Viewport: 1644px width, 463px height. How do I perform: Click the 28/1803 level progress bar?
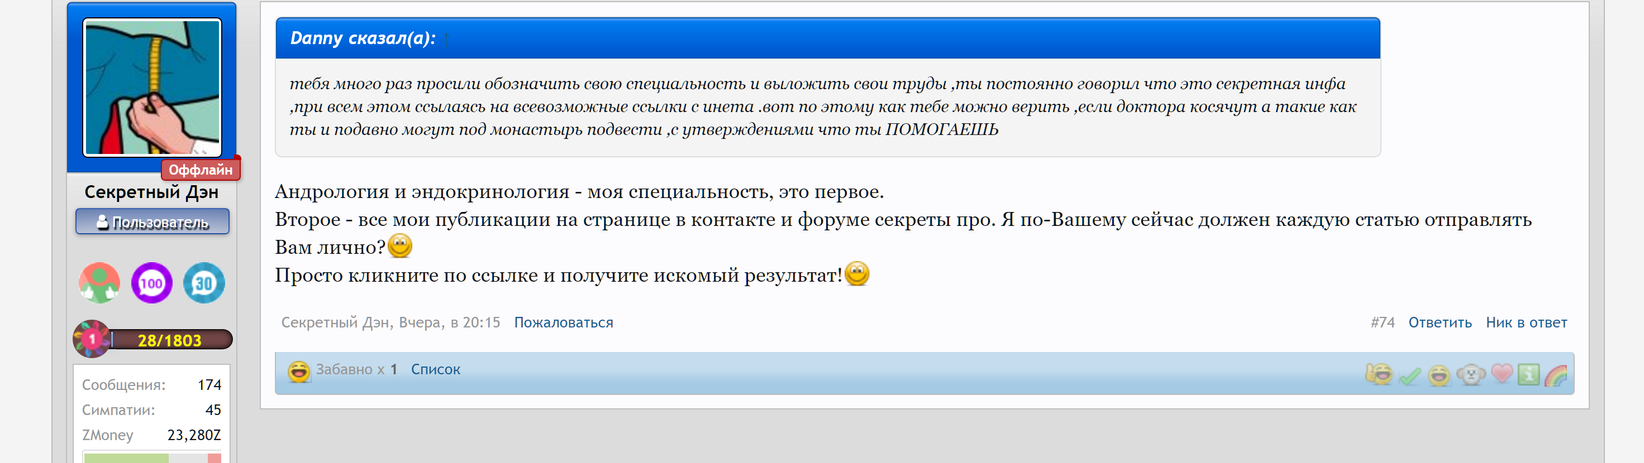(169, 340)
